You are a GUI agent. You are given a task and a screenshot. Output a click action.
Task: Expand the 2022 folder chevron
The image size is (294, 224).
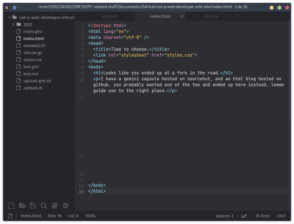[13, 24]
